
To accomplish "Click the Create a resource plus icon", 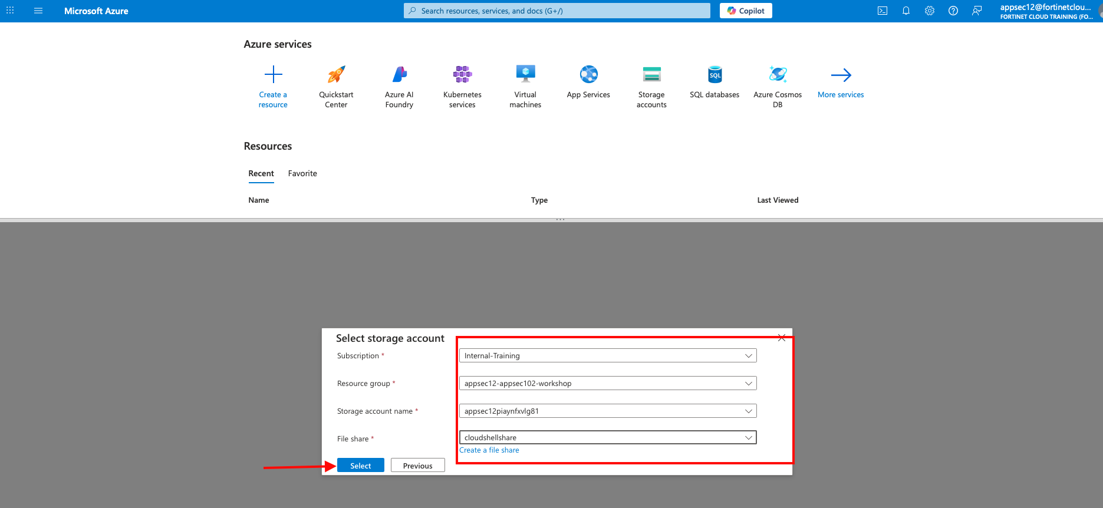I will tap(273, 74).
